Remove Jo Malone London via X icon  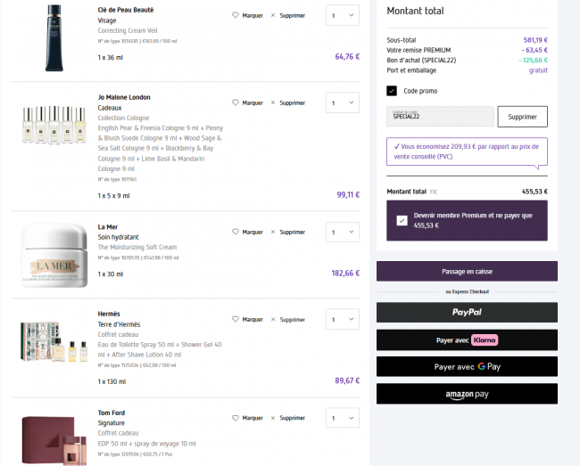[273, 102]
